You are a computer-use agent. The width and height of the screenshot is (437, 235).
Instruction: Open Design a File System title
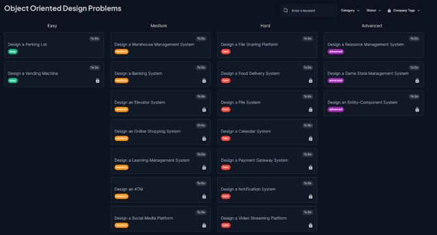(x=241, y=102)
